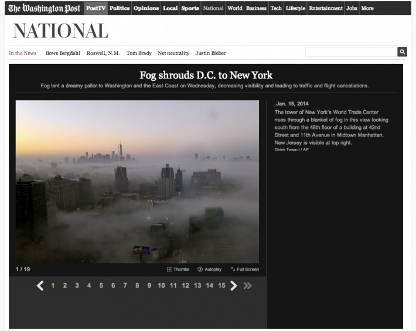Click the Justin Bieber link
Screen dimensions: 416x331
[210, 53]
